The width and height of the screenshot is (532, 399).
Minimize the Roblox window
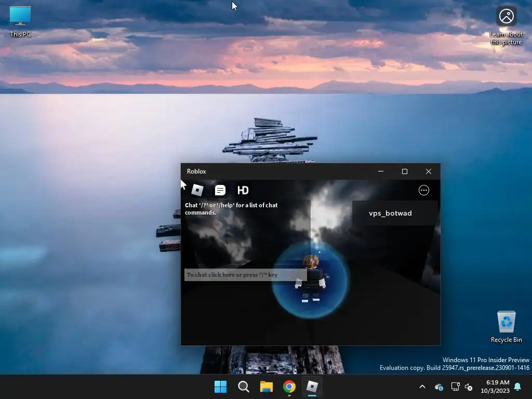381,171
